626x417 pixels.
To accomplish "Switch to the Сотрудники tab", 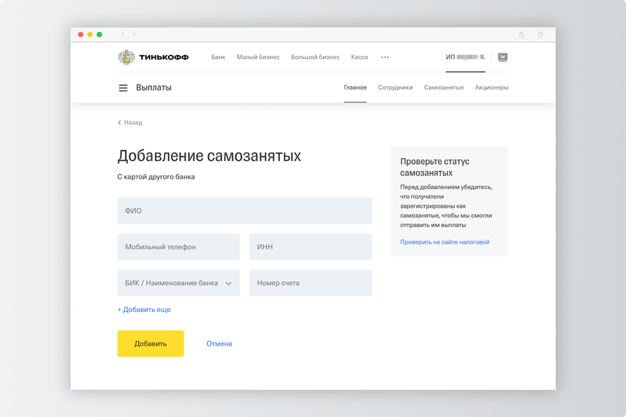I will (x=395, y=87).
